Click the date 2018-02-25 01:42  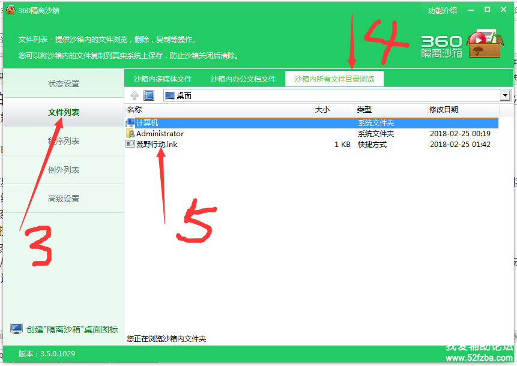tap(460, 144)
